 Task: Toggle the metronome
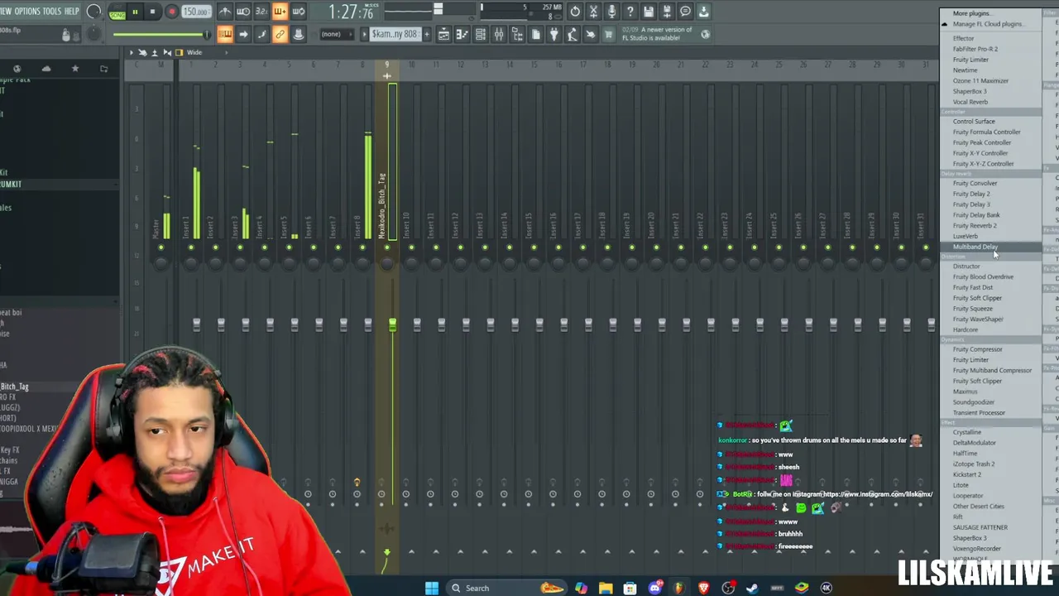tap(225, 12)
